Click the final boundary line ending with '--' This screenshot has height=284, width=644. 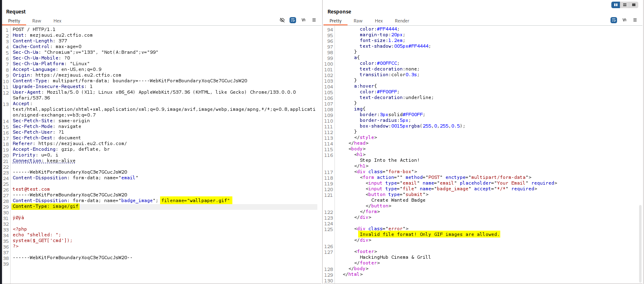73,258
